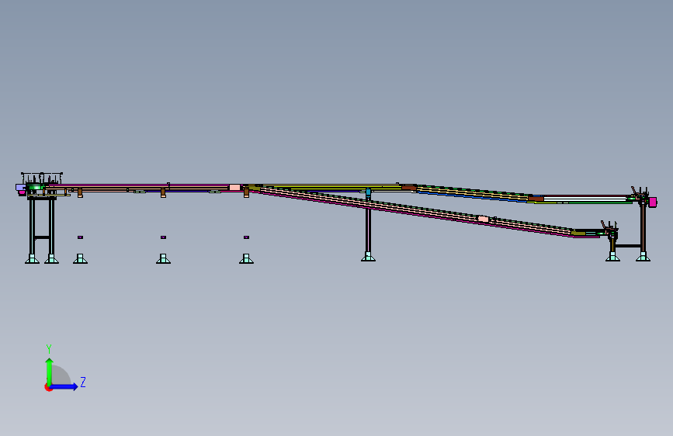Select the brown block where upper conveyor starts descending
Screen dimensions: 673x436
[x=408, y=188]
